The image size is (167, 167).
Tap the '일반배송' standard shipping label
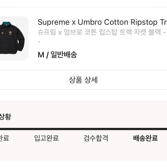coord(64,55)
